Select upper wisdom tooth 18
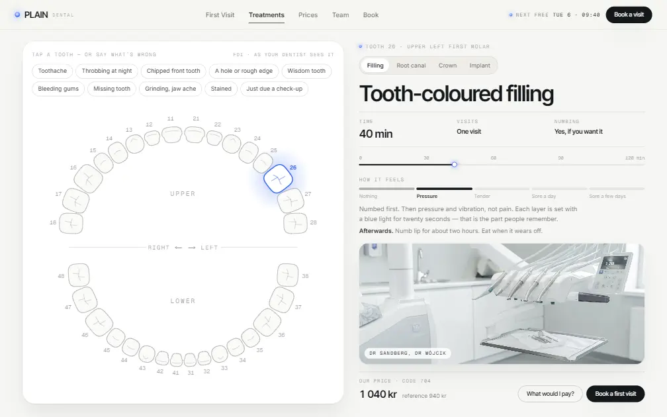The image size is (667, 417). [x=71, y=223]
